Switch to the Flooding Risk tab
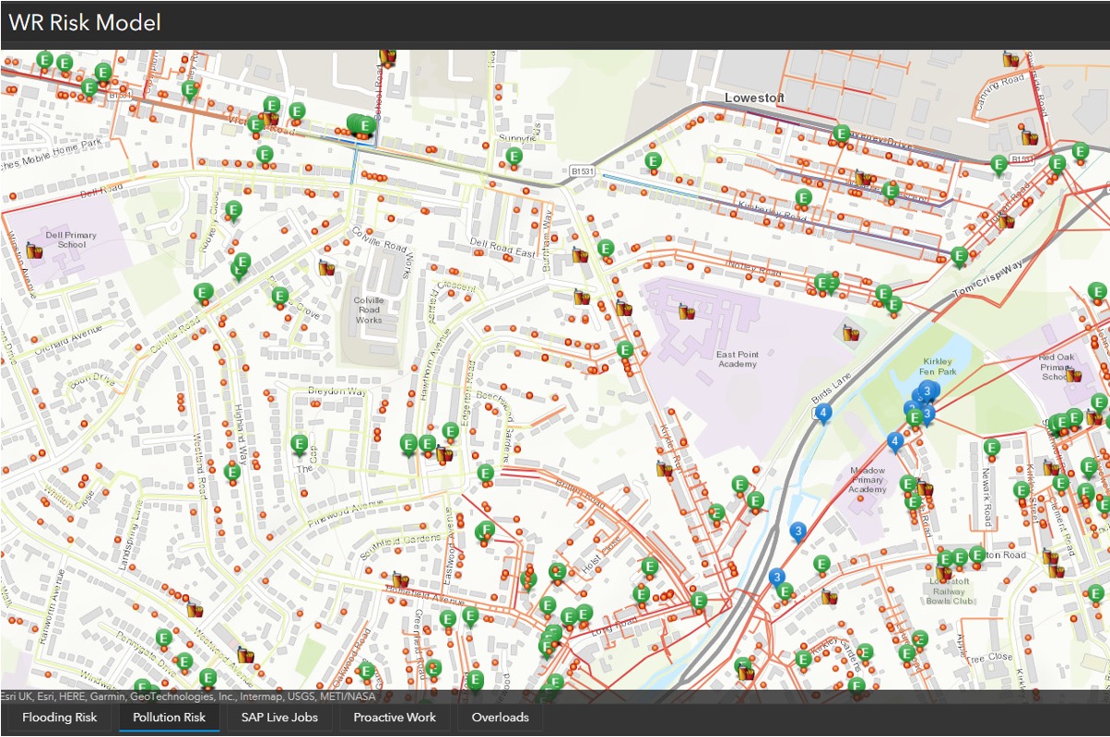 60,717
